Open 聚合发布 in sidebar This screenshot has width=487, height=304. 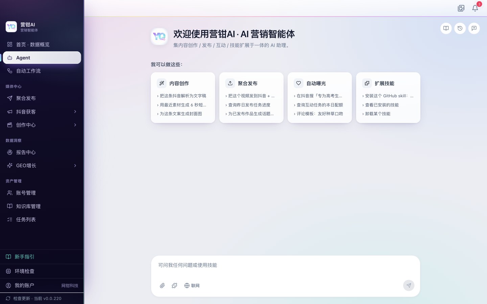tap(42, 98)
